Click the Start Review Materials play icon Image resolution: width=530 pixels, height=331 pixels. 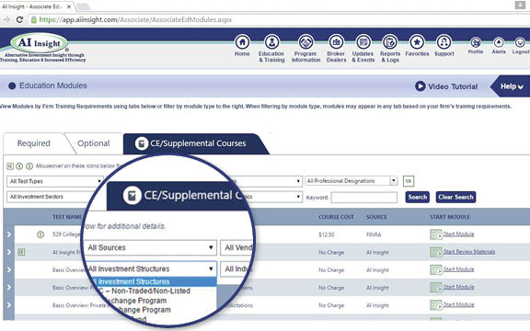coord(436,252)
